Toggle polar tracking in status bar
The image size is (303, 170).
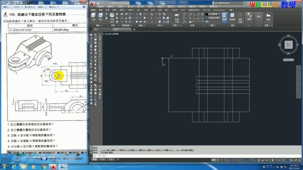tap(232, 160)
